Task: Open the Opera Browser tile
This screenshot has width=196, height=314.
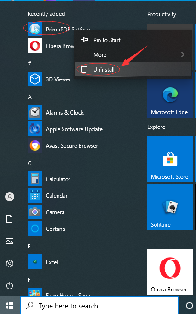Action: (170, 272)
